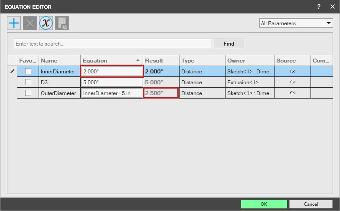The width and height of the screenshot is (340, 211).
Task: Click the fx source icon for OuterDiameter
Action: (293, 93)
